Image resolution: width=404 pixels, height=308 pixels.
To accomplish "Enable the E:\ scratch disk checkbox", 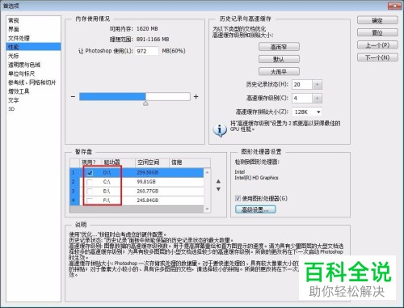I will [x=90, y=192].
